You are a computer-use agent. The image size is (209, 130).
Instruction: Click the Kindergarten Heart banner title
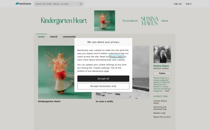click(x=64, y=21)
